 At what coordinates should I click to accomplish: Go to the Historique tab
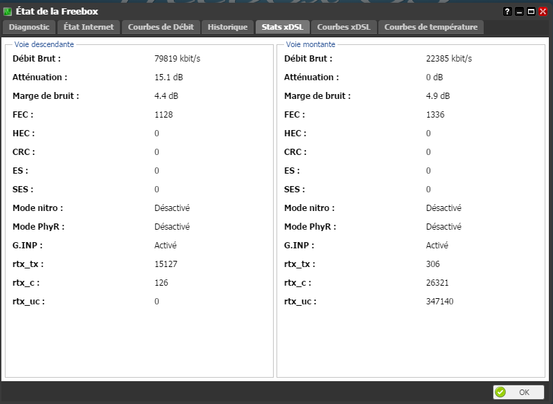[227, 27]
